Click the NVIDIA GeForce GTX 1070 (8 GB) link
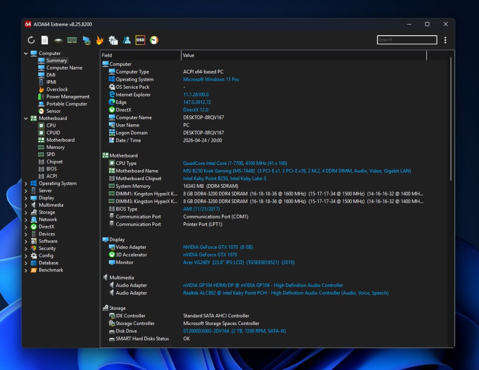 pos(218,247)
